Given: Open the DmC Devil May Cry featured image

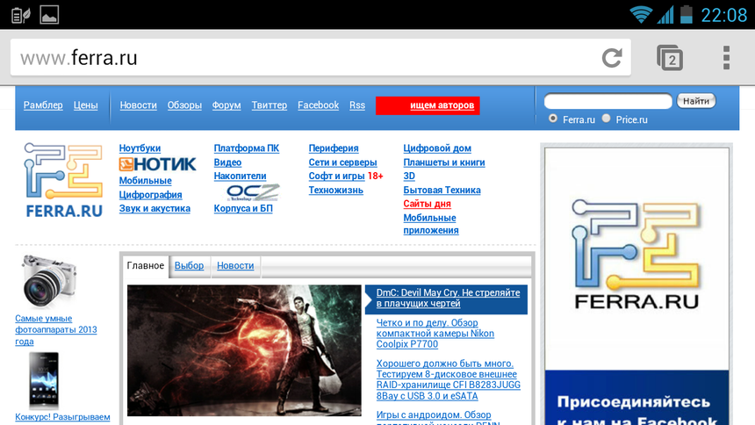Looking at the screenshot, I should 244,350.
